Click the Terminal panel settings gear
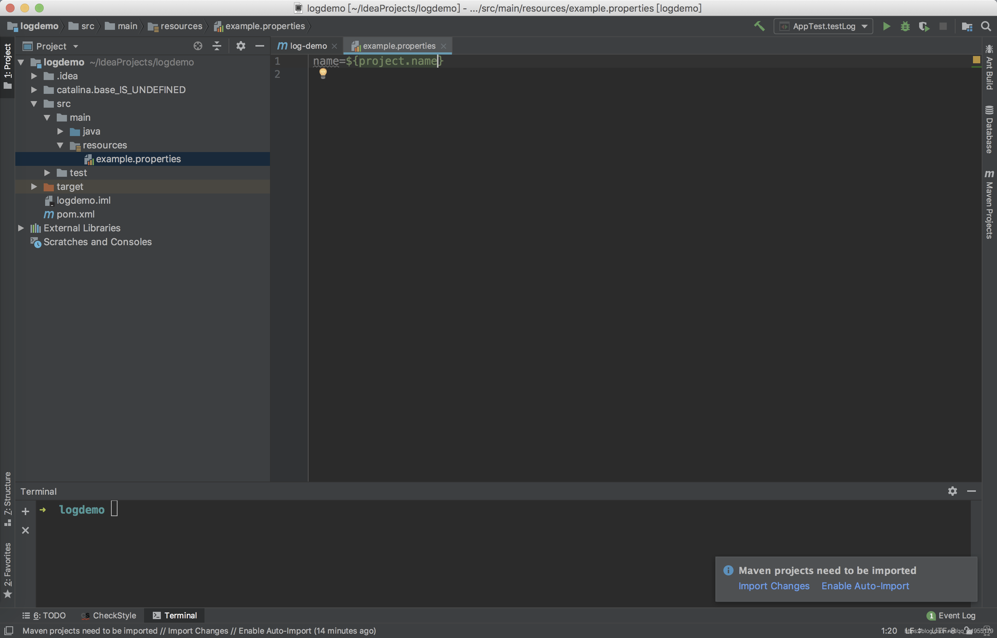 pyautogui.click(x=952, y=491)
